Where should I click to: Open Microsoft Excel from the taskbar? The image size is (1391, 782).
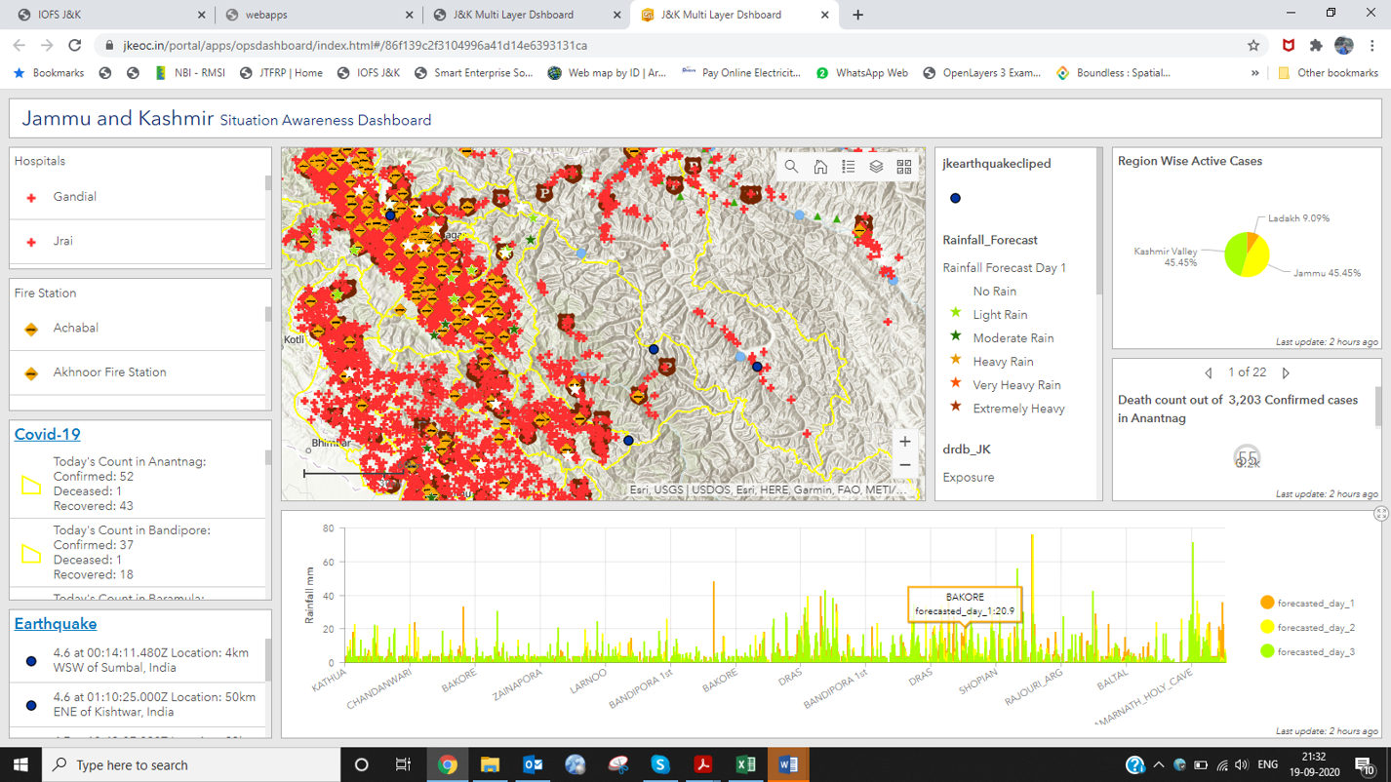tap(745, 764)
